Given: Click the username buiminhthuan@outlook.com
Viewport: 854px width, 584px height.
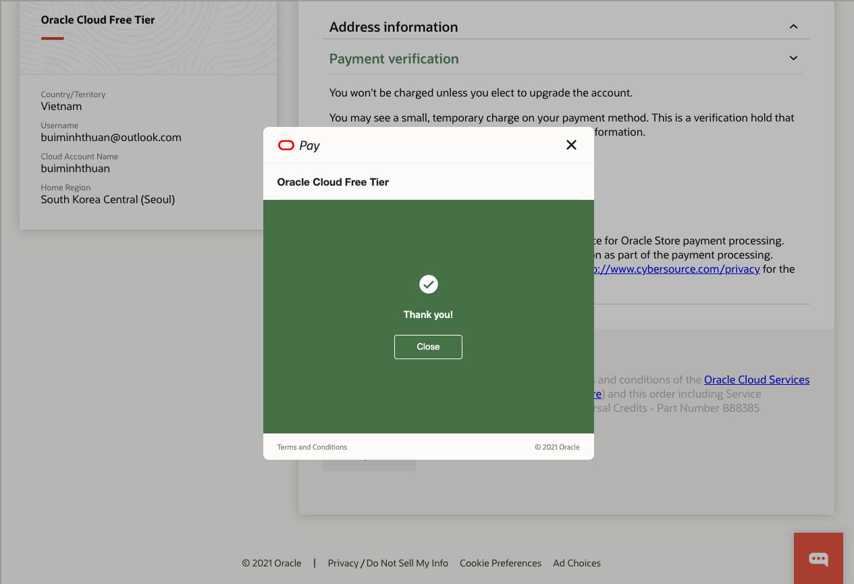Looking at the screenshot, I should click(111, 137).
